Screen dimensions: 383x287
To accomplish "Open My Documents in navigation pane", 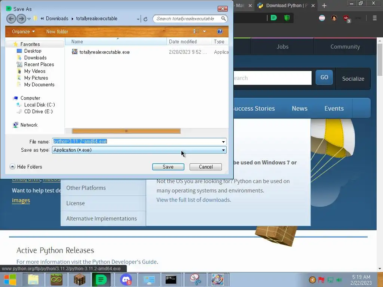I will [39, 85].
